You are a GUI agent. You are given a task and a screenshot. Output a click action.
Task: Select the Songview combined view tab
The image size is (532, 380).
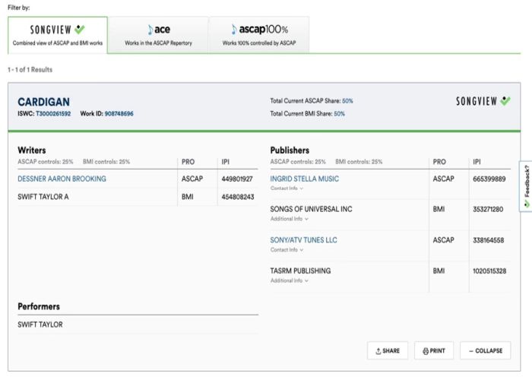(57, 35)
